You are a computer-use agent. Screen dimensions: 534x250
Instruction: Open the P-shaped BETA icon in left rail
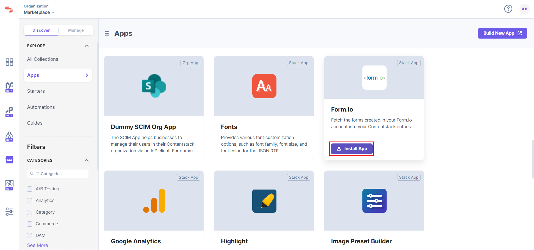9,112
